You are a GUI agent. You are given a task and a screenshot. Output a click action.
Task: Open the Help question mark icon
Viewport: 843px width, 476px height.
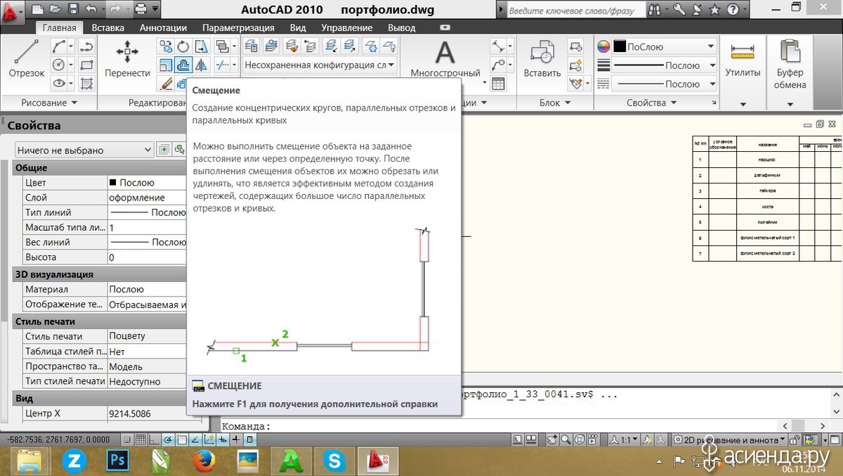(x=733, y=10)
